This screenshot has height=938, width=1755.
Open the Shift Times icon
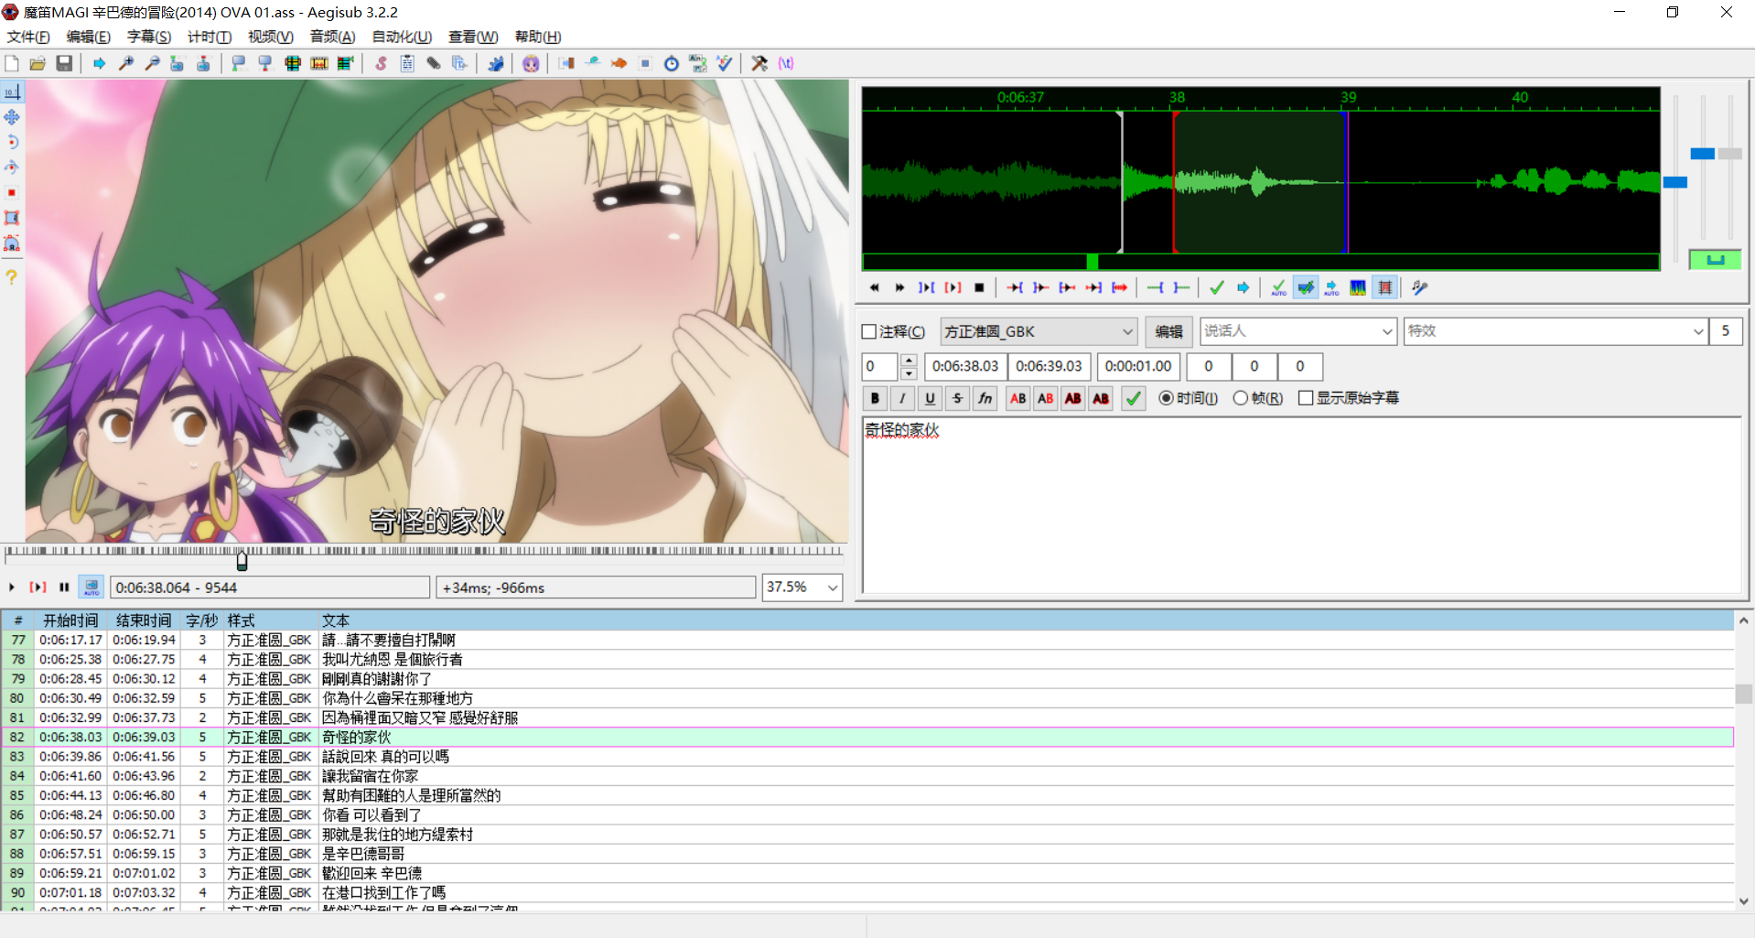click(x=566, y=63)
